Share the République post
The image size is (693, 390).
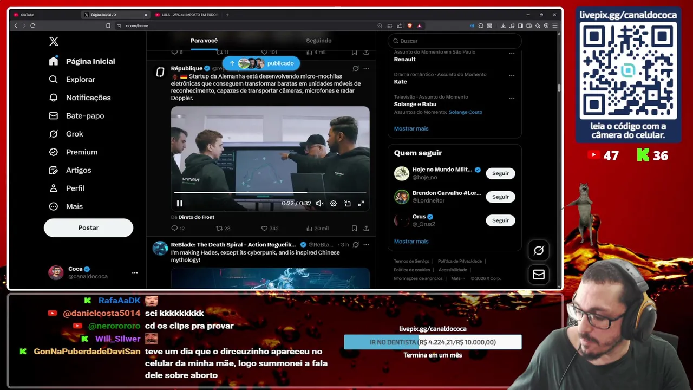[366, 229]
